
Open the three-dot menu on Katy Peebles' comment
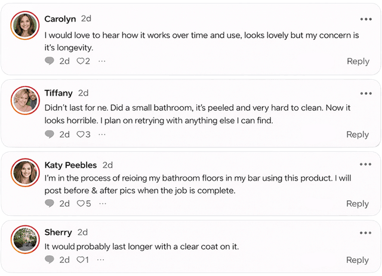365,165
